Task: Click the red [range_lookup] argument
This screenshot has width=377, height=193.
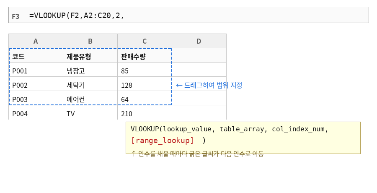Action: tap(162, 140)
